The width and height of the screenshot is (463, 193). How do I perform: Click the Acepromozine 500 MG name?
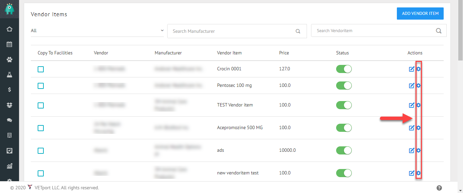pos(240,127)
